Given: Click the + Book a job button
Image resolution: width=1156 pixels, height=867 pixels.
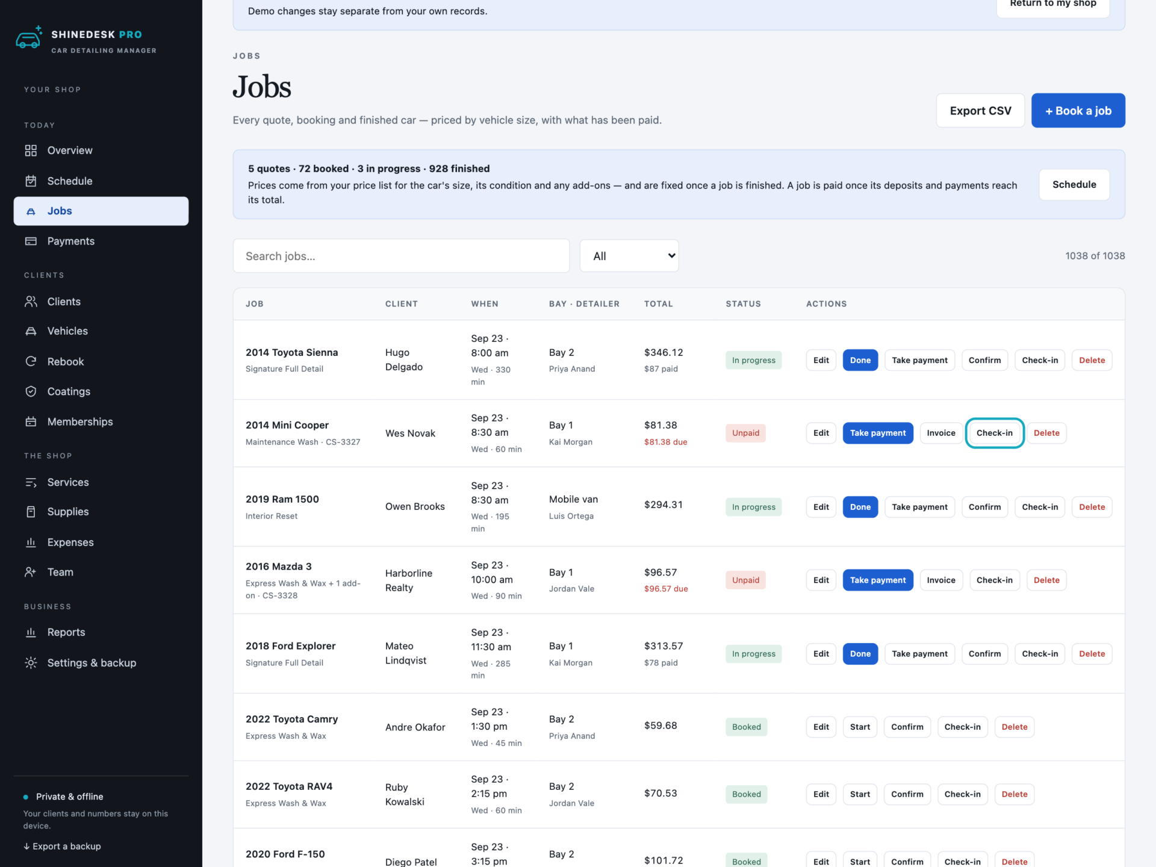Looking at the screenshot, I should click(x=1078, y=110).
